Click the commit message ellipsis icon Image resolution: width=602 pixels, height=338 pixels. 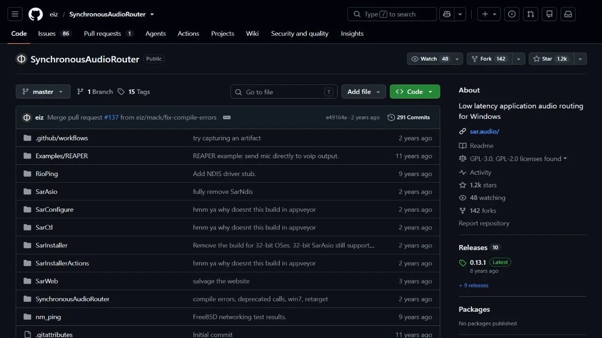pos(227,117)
